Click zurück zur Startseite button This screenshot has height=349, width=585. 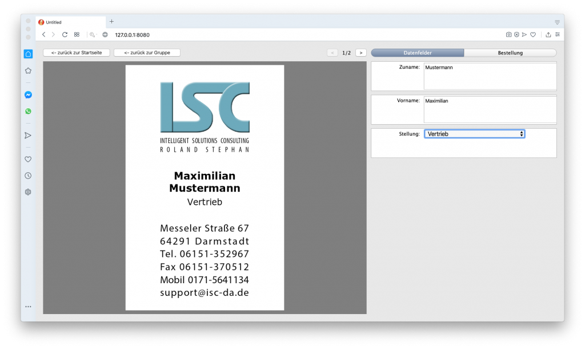pos(77,53)
